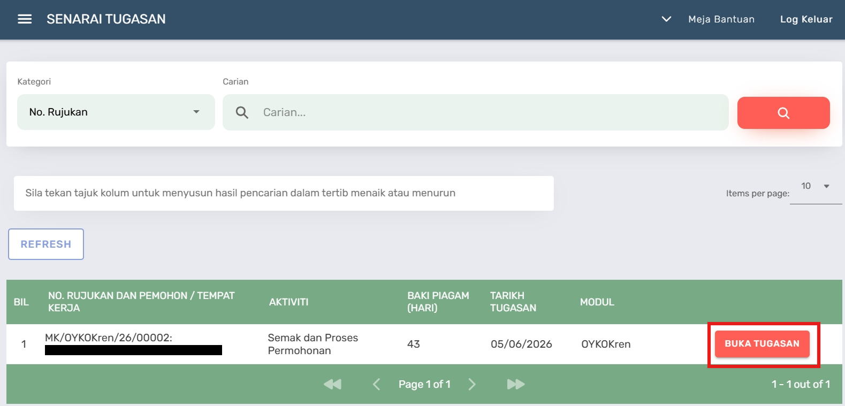The width and height of the screenshot is (845, 406).
Task: Select reference MK/OYKOKren/26/00002 text
Action: 109,338
